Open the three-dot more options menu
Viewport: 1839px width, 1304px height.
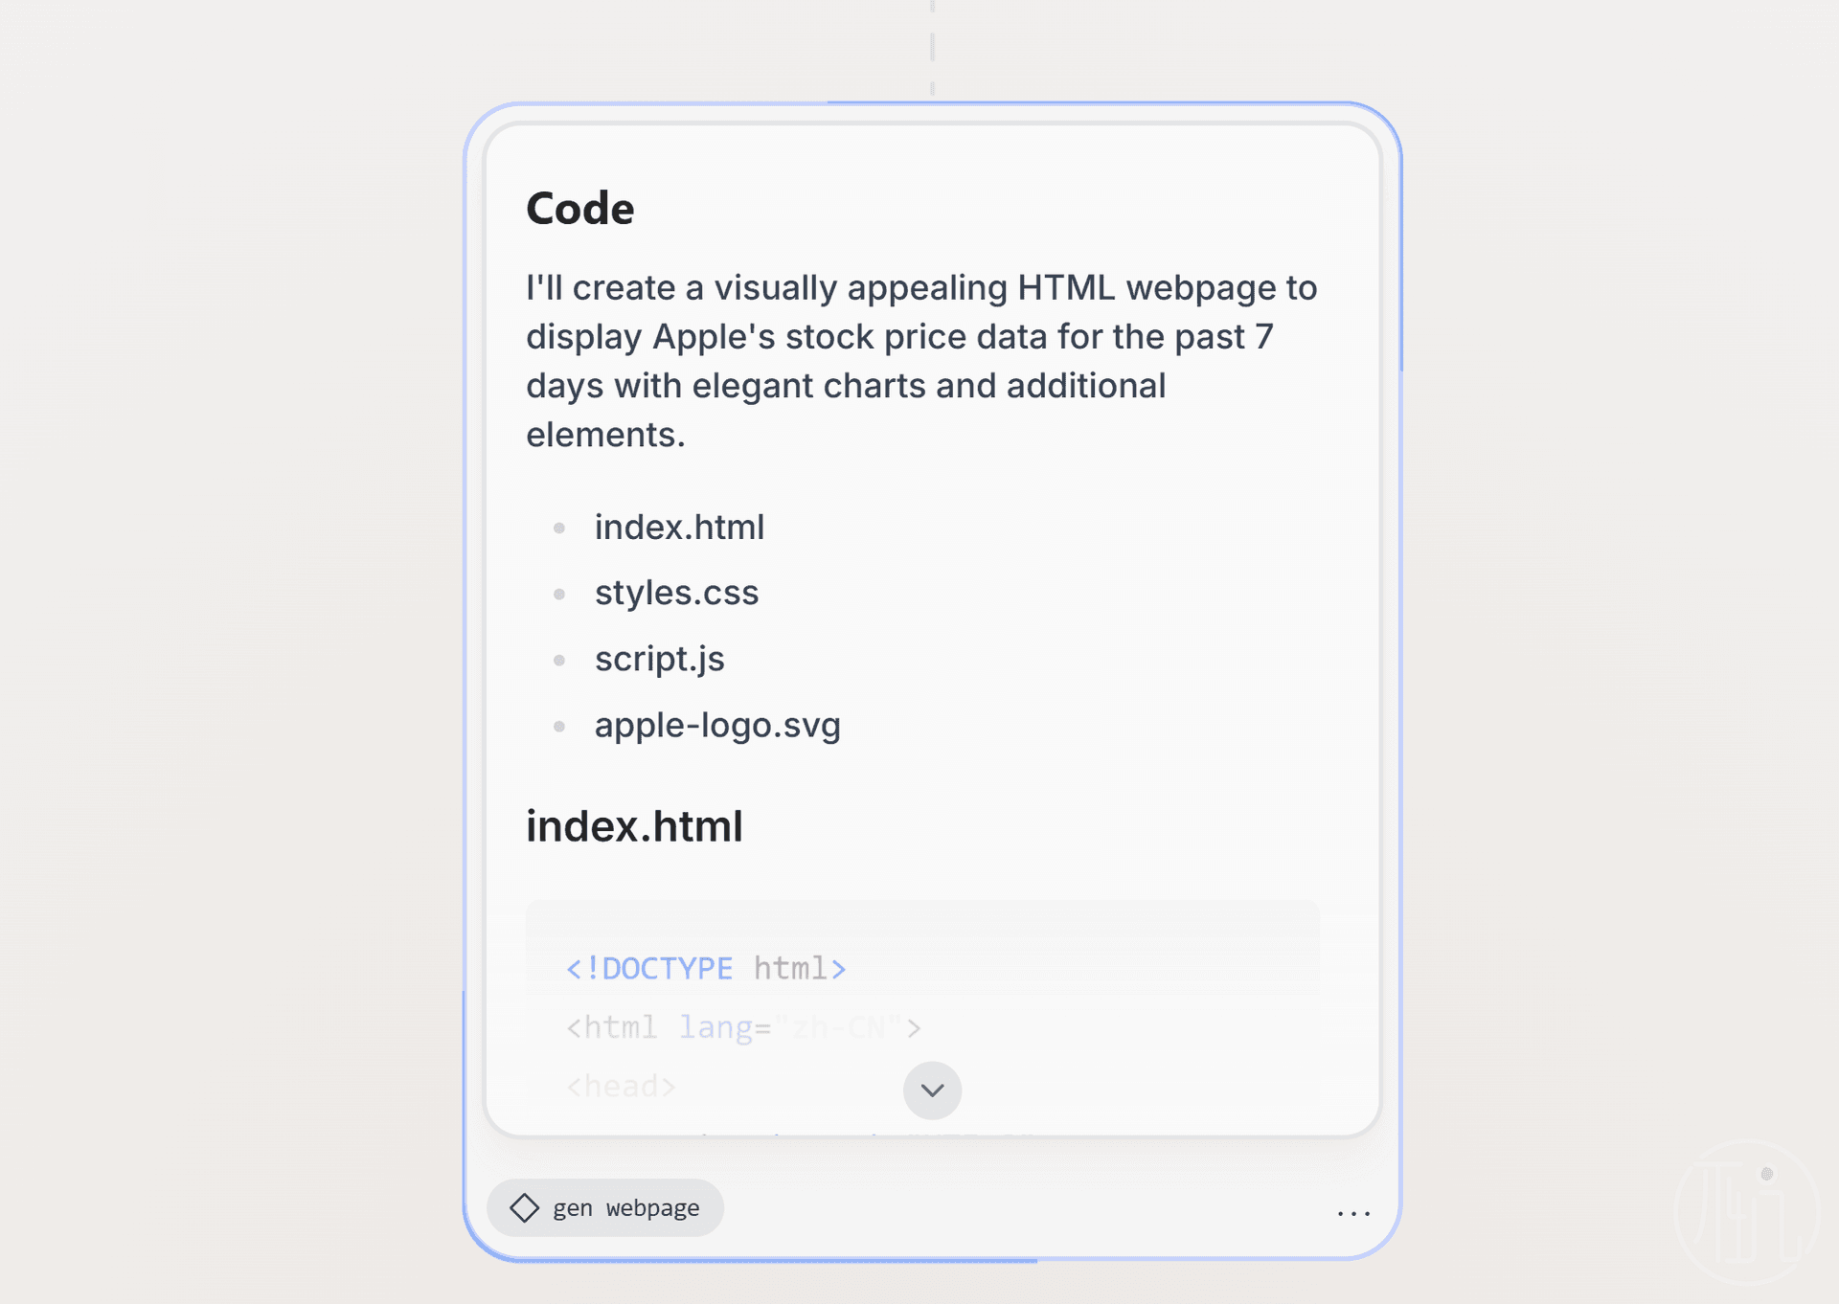[1353, 1213]
